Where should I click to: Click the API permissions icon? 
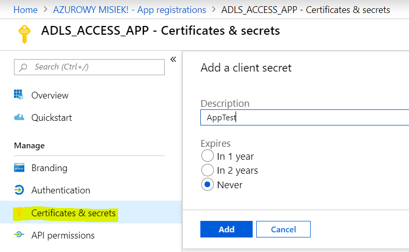[19, 235]
